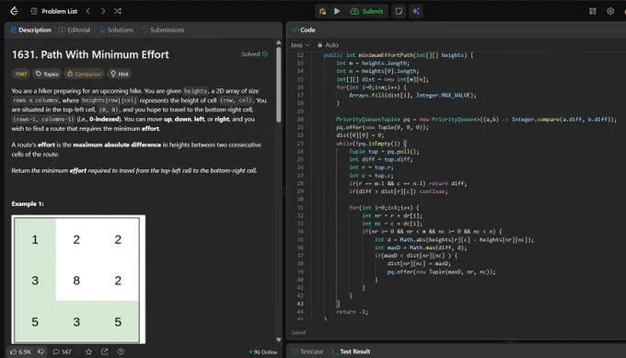Open the Java language dropdown

300,45
